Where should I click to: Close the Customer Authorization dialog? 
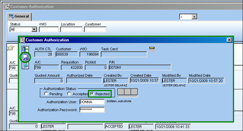(x=229, y=40)
